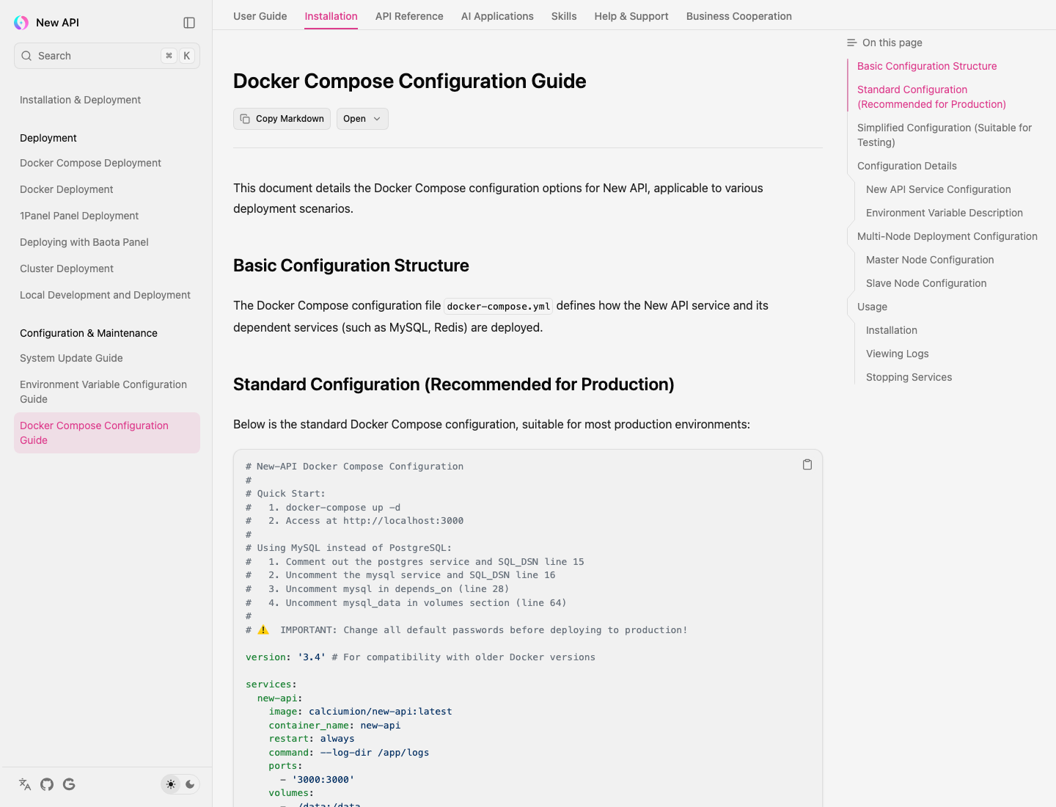Select the Installation tab
The height and width of the screenshot is (807, 1056).
click(331, 16)
